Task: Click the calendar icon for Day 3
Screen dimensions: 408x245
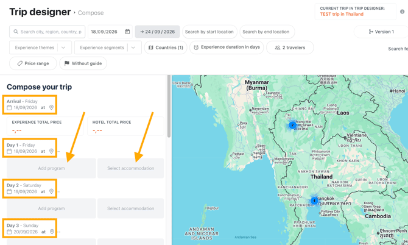Action: (x=9, y=232)
